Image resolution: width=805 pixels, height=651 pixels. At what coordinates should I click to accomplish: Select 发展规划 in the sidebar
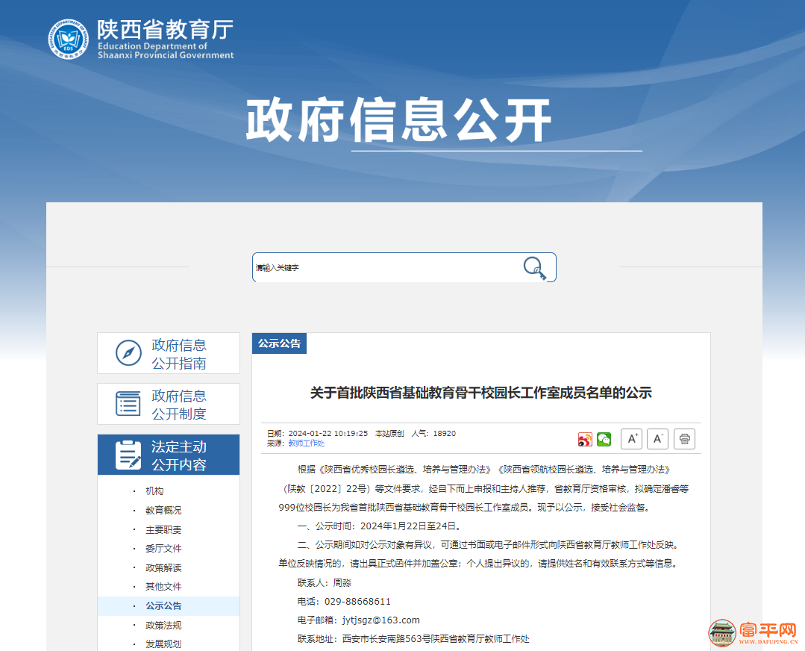coord(163,644)
